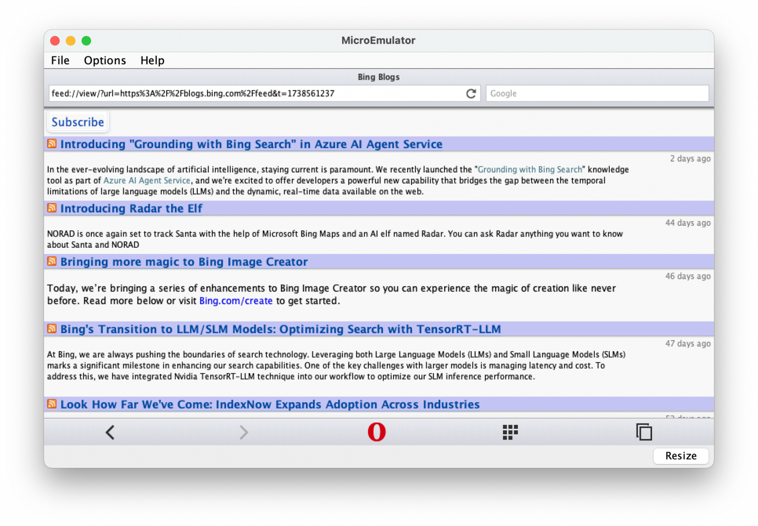758x526 pixels.
Task: Open the Opera menu via red O icon
Action: [377, 432]
